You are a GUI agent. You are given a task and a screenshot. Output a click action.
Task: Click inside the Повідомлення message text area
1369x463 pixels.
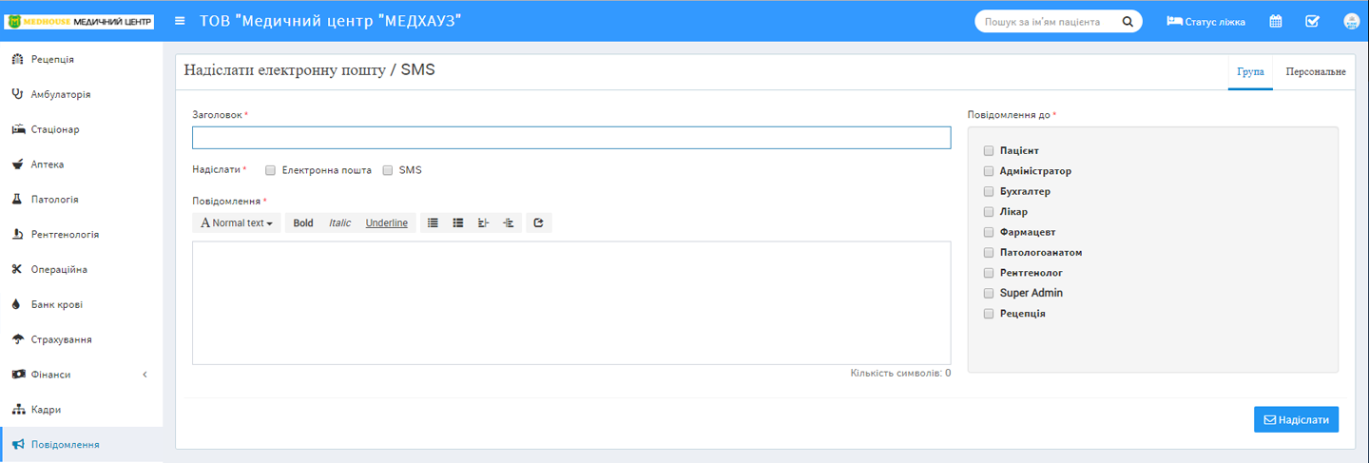click(x=571, y=302)
